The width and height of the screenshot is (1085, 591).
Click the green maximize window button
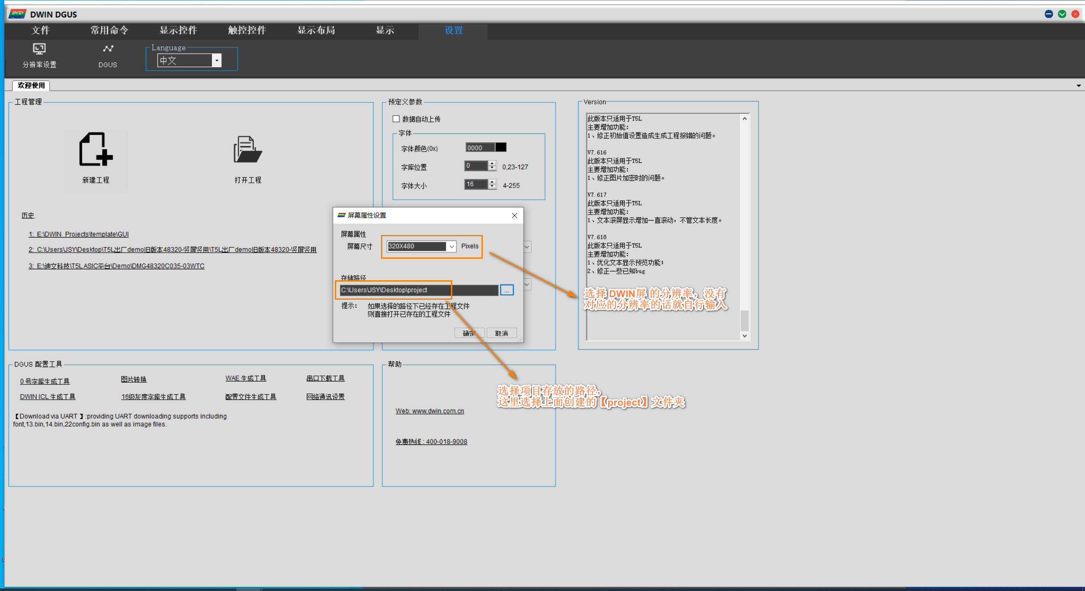click(x=1062, y=14)
